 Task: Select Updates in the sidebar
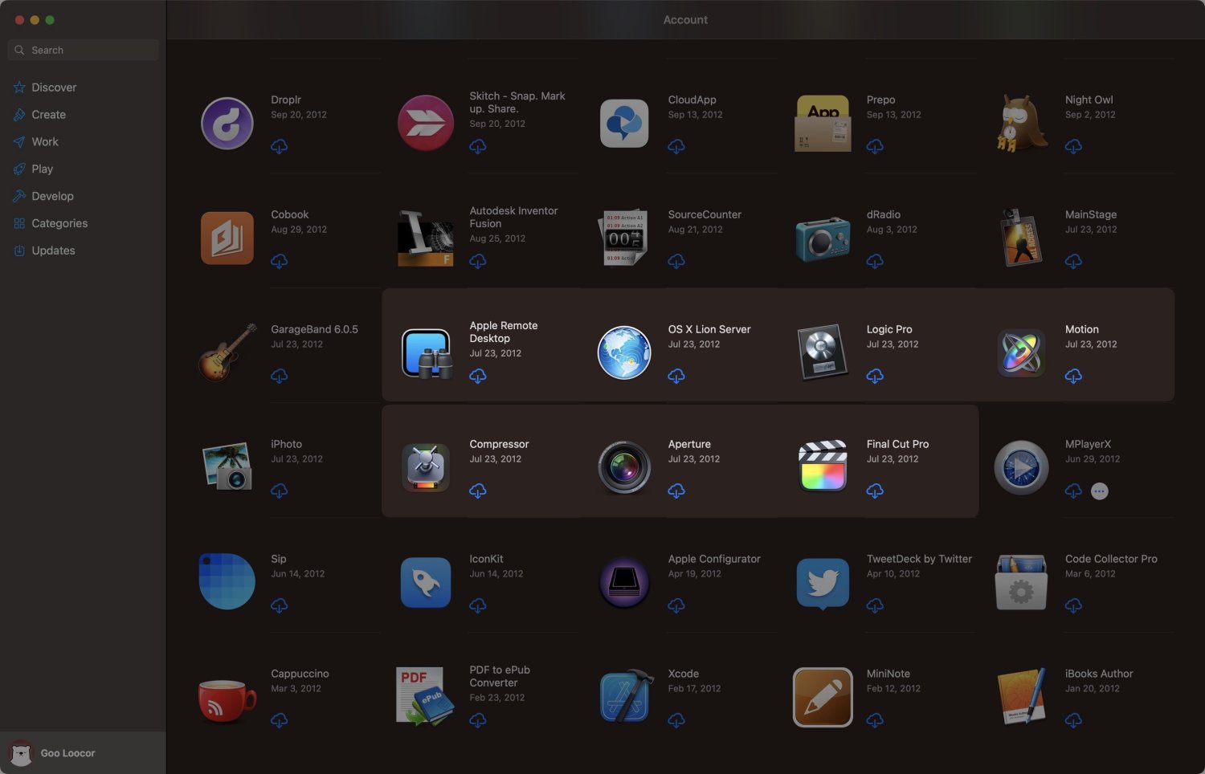(53, 250)
